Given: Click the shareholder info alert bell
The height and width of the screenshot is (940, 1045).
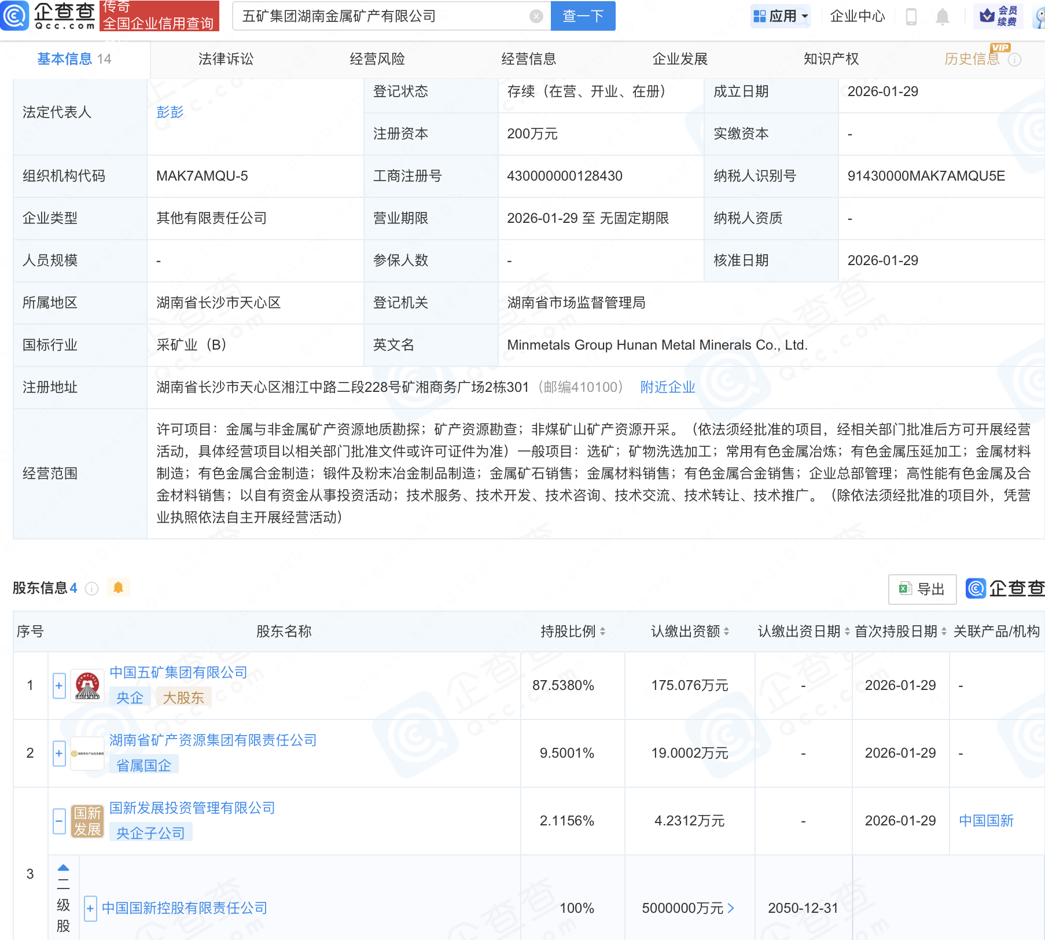Looking at the screenshot, I should 118,588.
